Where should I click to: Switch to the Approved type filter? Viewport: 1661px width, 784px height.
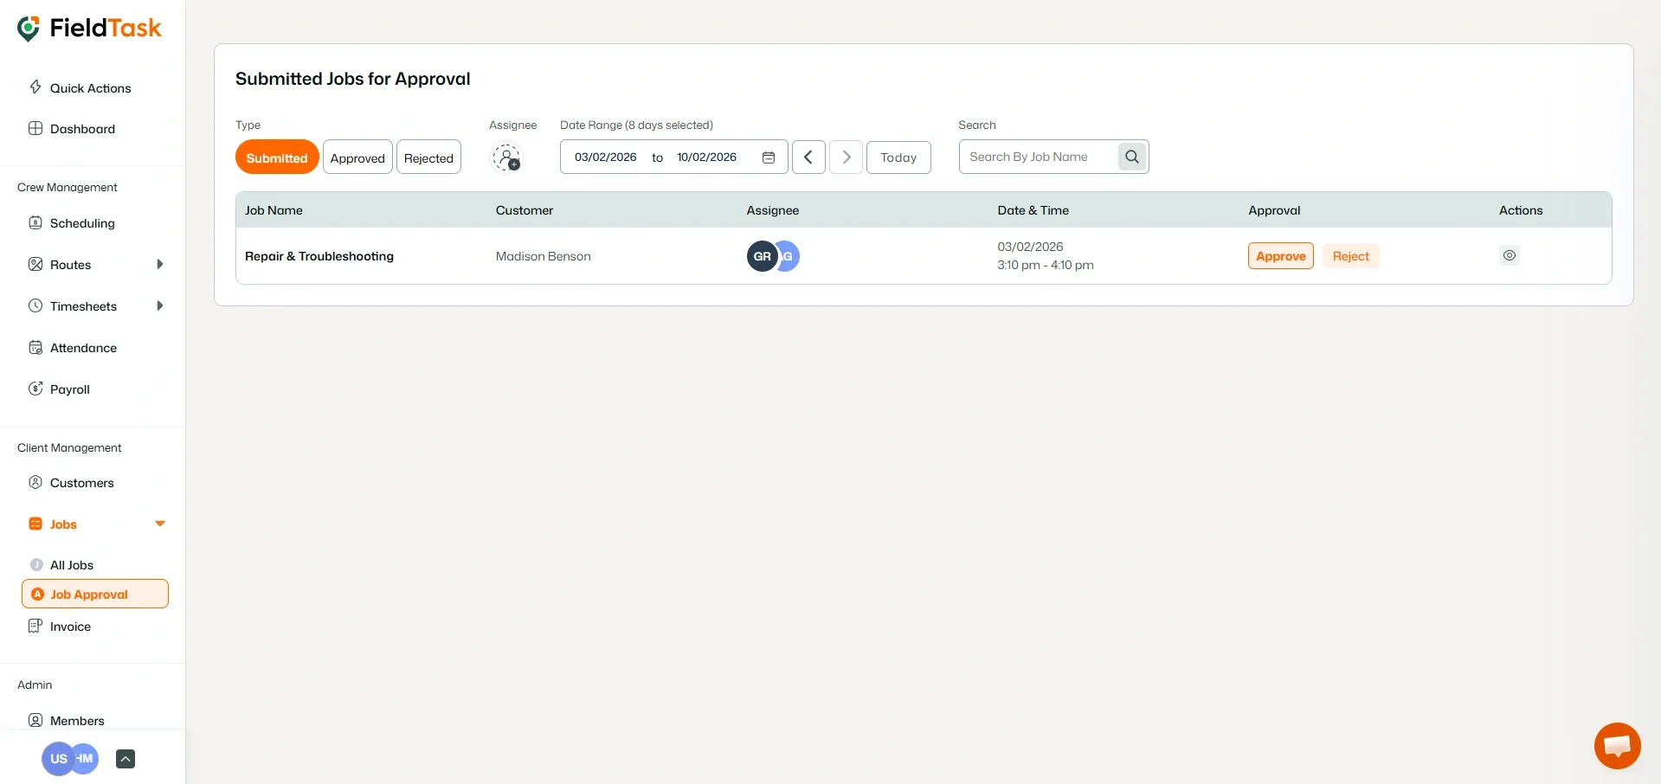point(357,157)
